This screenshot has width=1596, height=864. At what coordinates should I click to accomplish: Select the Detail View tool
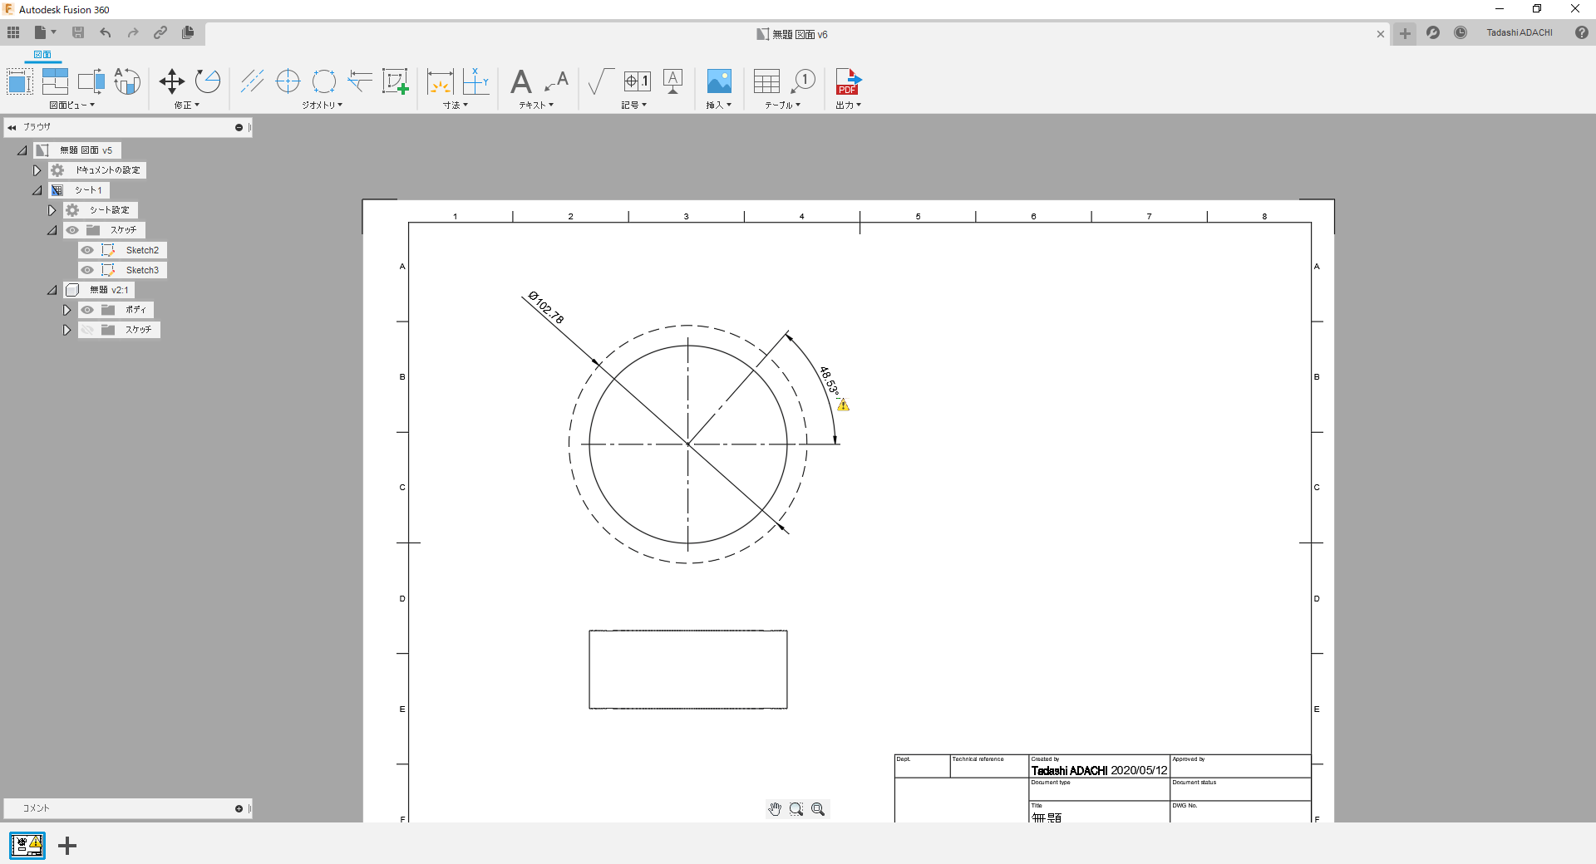click(126, 81)
